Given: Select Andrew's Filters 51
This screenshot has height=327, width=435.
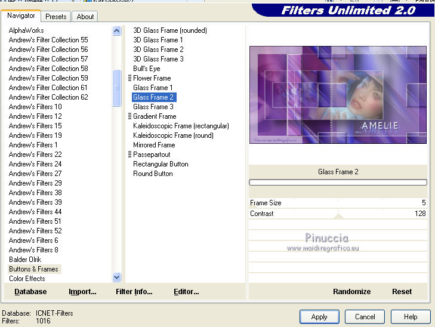Looking at the screenshot, I should pyautogui.click(x=35, y=221).
